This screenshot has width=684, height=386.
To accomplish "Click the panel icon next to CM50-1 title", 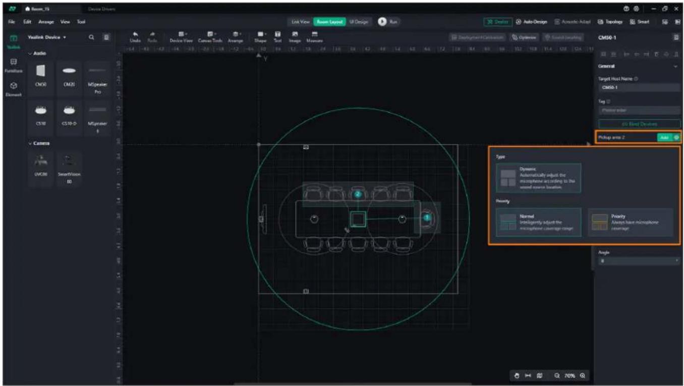I will (x=676, y=37).
